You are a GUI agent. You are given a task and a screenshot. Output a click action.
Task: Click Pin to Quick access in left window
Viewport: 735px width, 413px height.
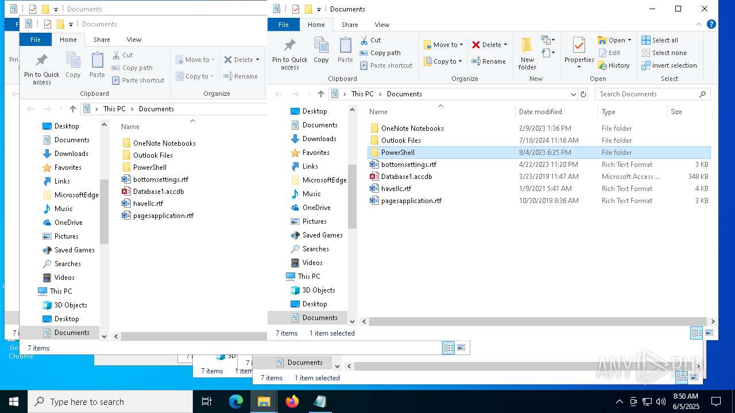[x=41, y=69]
